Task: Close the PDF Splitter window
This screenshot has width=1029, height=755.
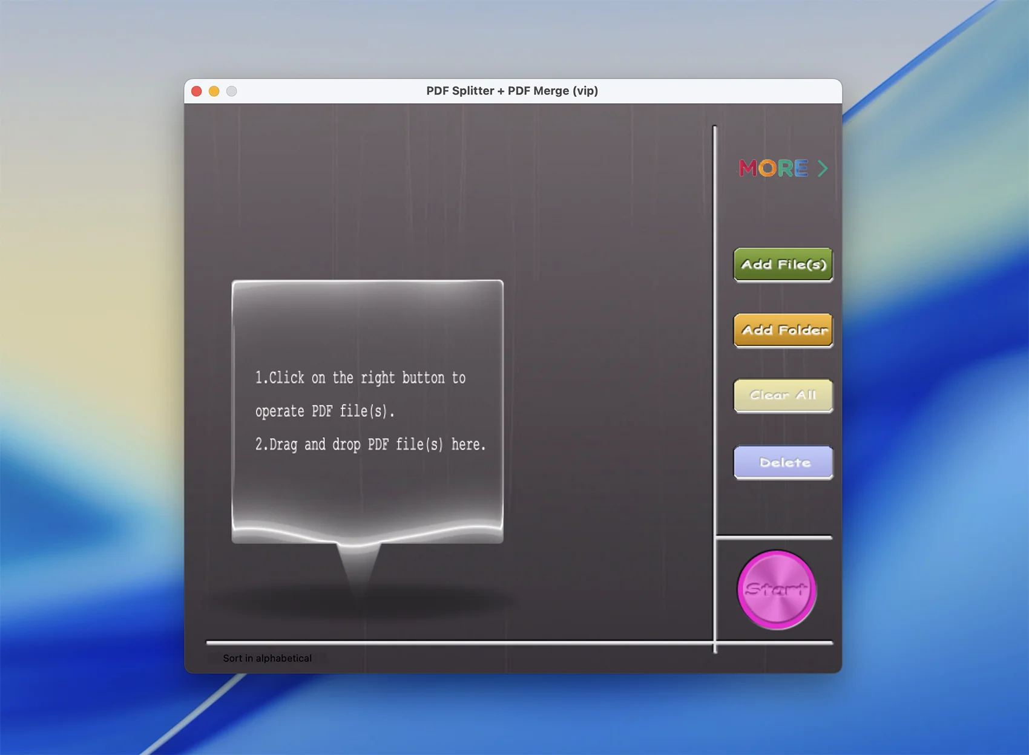Action: click(x=197, y=91)
